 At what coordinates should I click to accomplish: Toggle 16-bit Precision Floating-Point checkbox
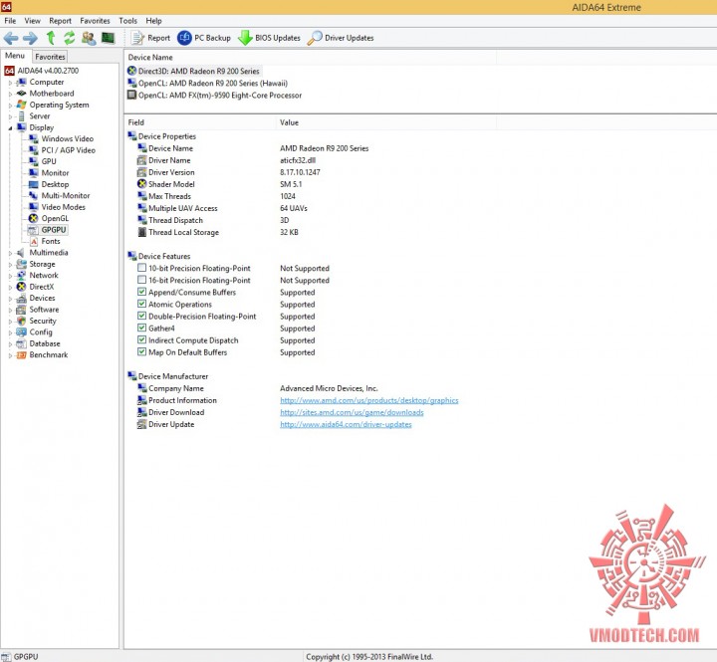tap(141, 280)
